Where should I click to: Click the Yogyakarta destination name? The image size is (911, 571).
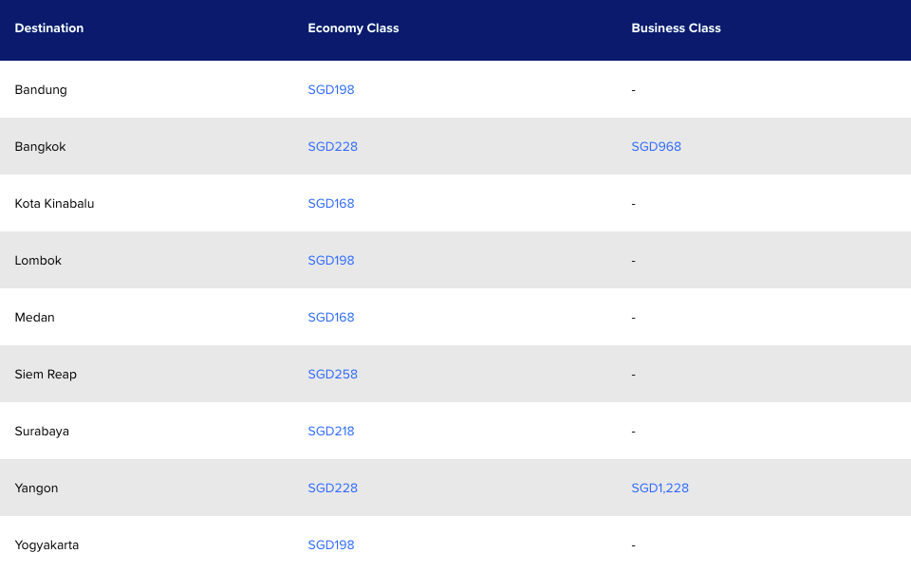point(46,545)
